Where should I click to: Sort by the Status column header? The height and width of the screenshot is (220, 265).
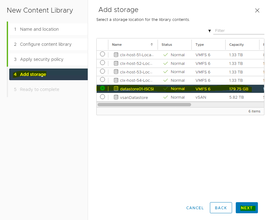(167, 45)
